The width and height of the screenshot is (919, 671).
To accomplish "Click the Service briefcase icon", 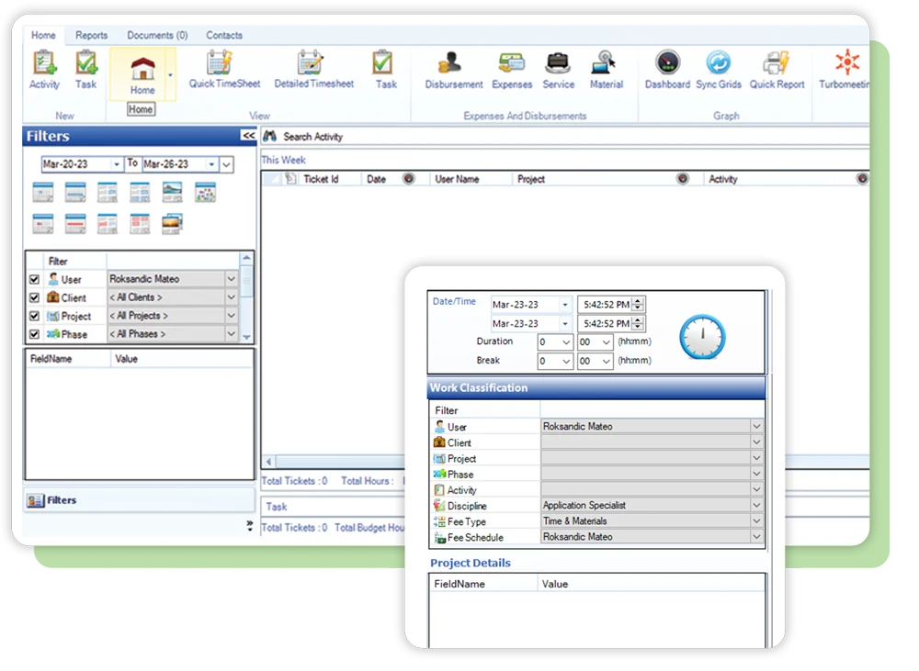I will coord(558,62).
